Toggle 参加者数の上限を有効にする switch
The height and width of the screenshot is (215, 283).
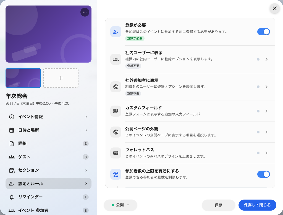[263, 174]
